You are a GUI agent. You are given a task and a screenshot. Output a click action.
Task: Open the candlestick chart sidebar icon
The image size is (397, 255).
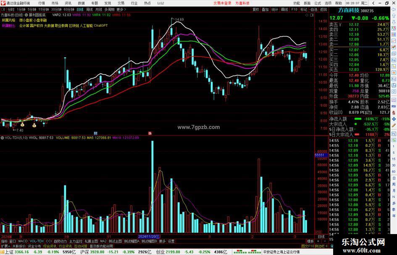coord(394,47)
